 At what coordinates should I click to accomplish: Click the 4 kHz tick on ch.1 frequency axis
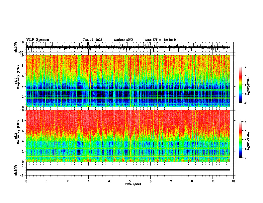tap(23, 87)
